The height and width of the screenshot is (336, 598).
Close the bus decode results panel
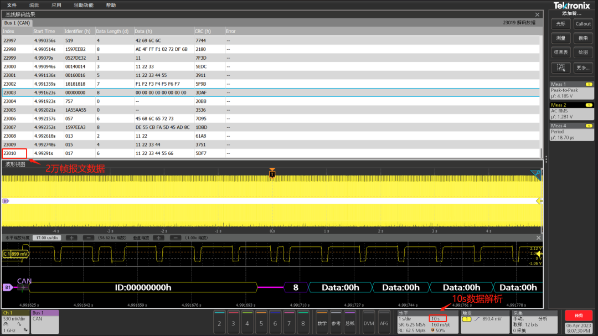coord(537,15)
